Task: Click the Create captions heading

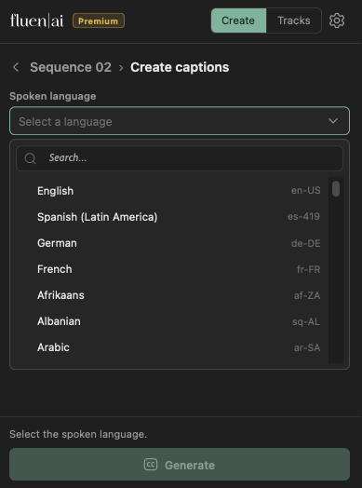Action: click(180, 67)
